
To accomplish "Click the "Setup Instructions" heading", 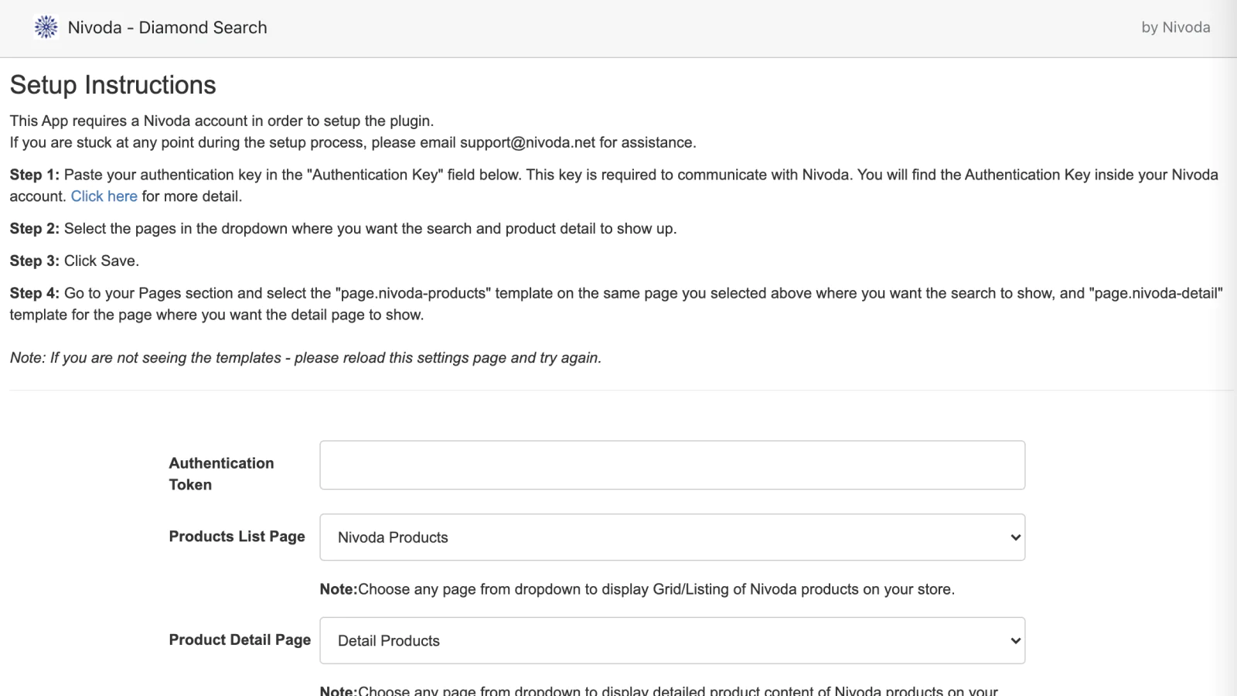I will click(113, 85).
